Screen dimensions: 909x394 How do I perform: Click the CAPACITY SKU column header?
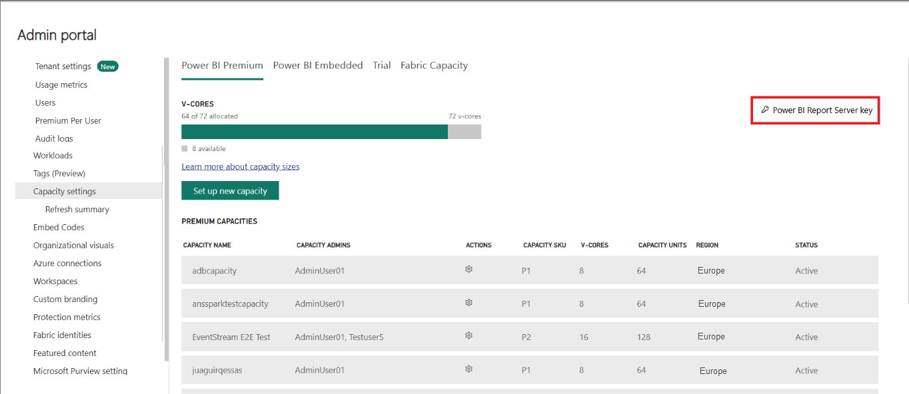544,245
